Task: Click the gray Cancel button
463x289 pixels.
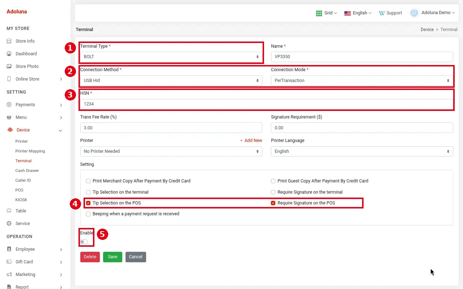Action: 136,257
